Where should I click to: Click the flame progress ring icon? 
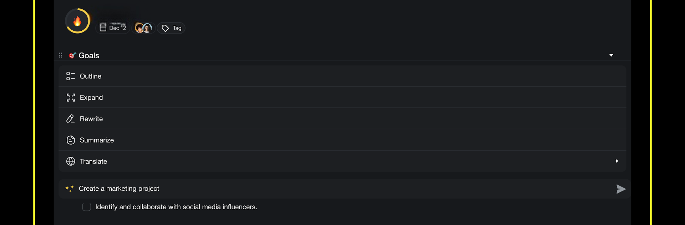point(77,21)
